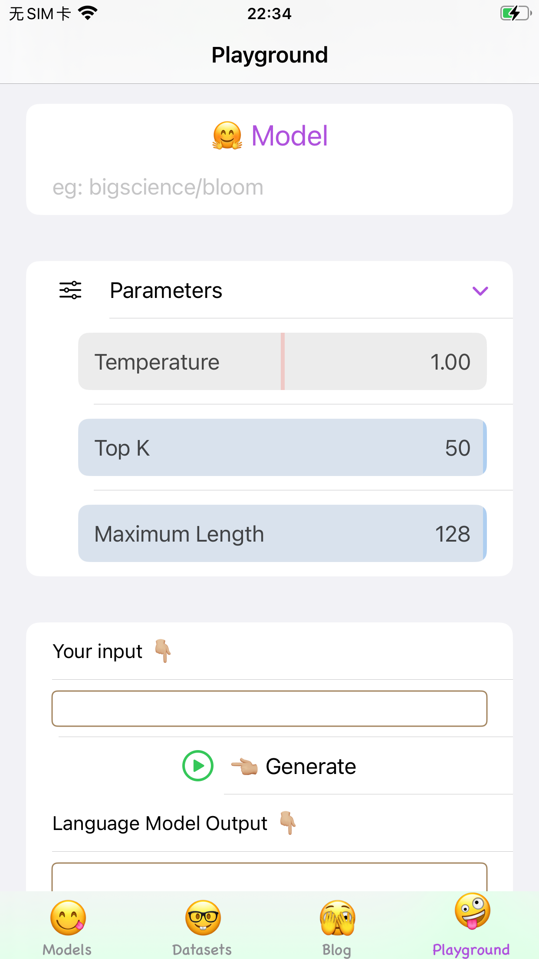Tap pointing-down hand beside Language Model Output
Viewport: 539px width, 959px height.
(x=288, y=823)
